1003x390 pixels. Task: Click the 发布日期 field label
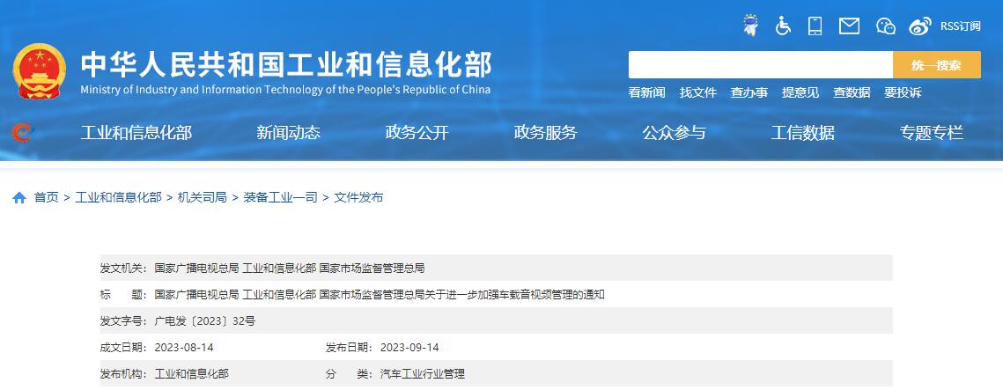pos(350,348)
